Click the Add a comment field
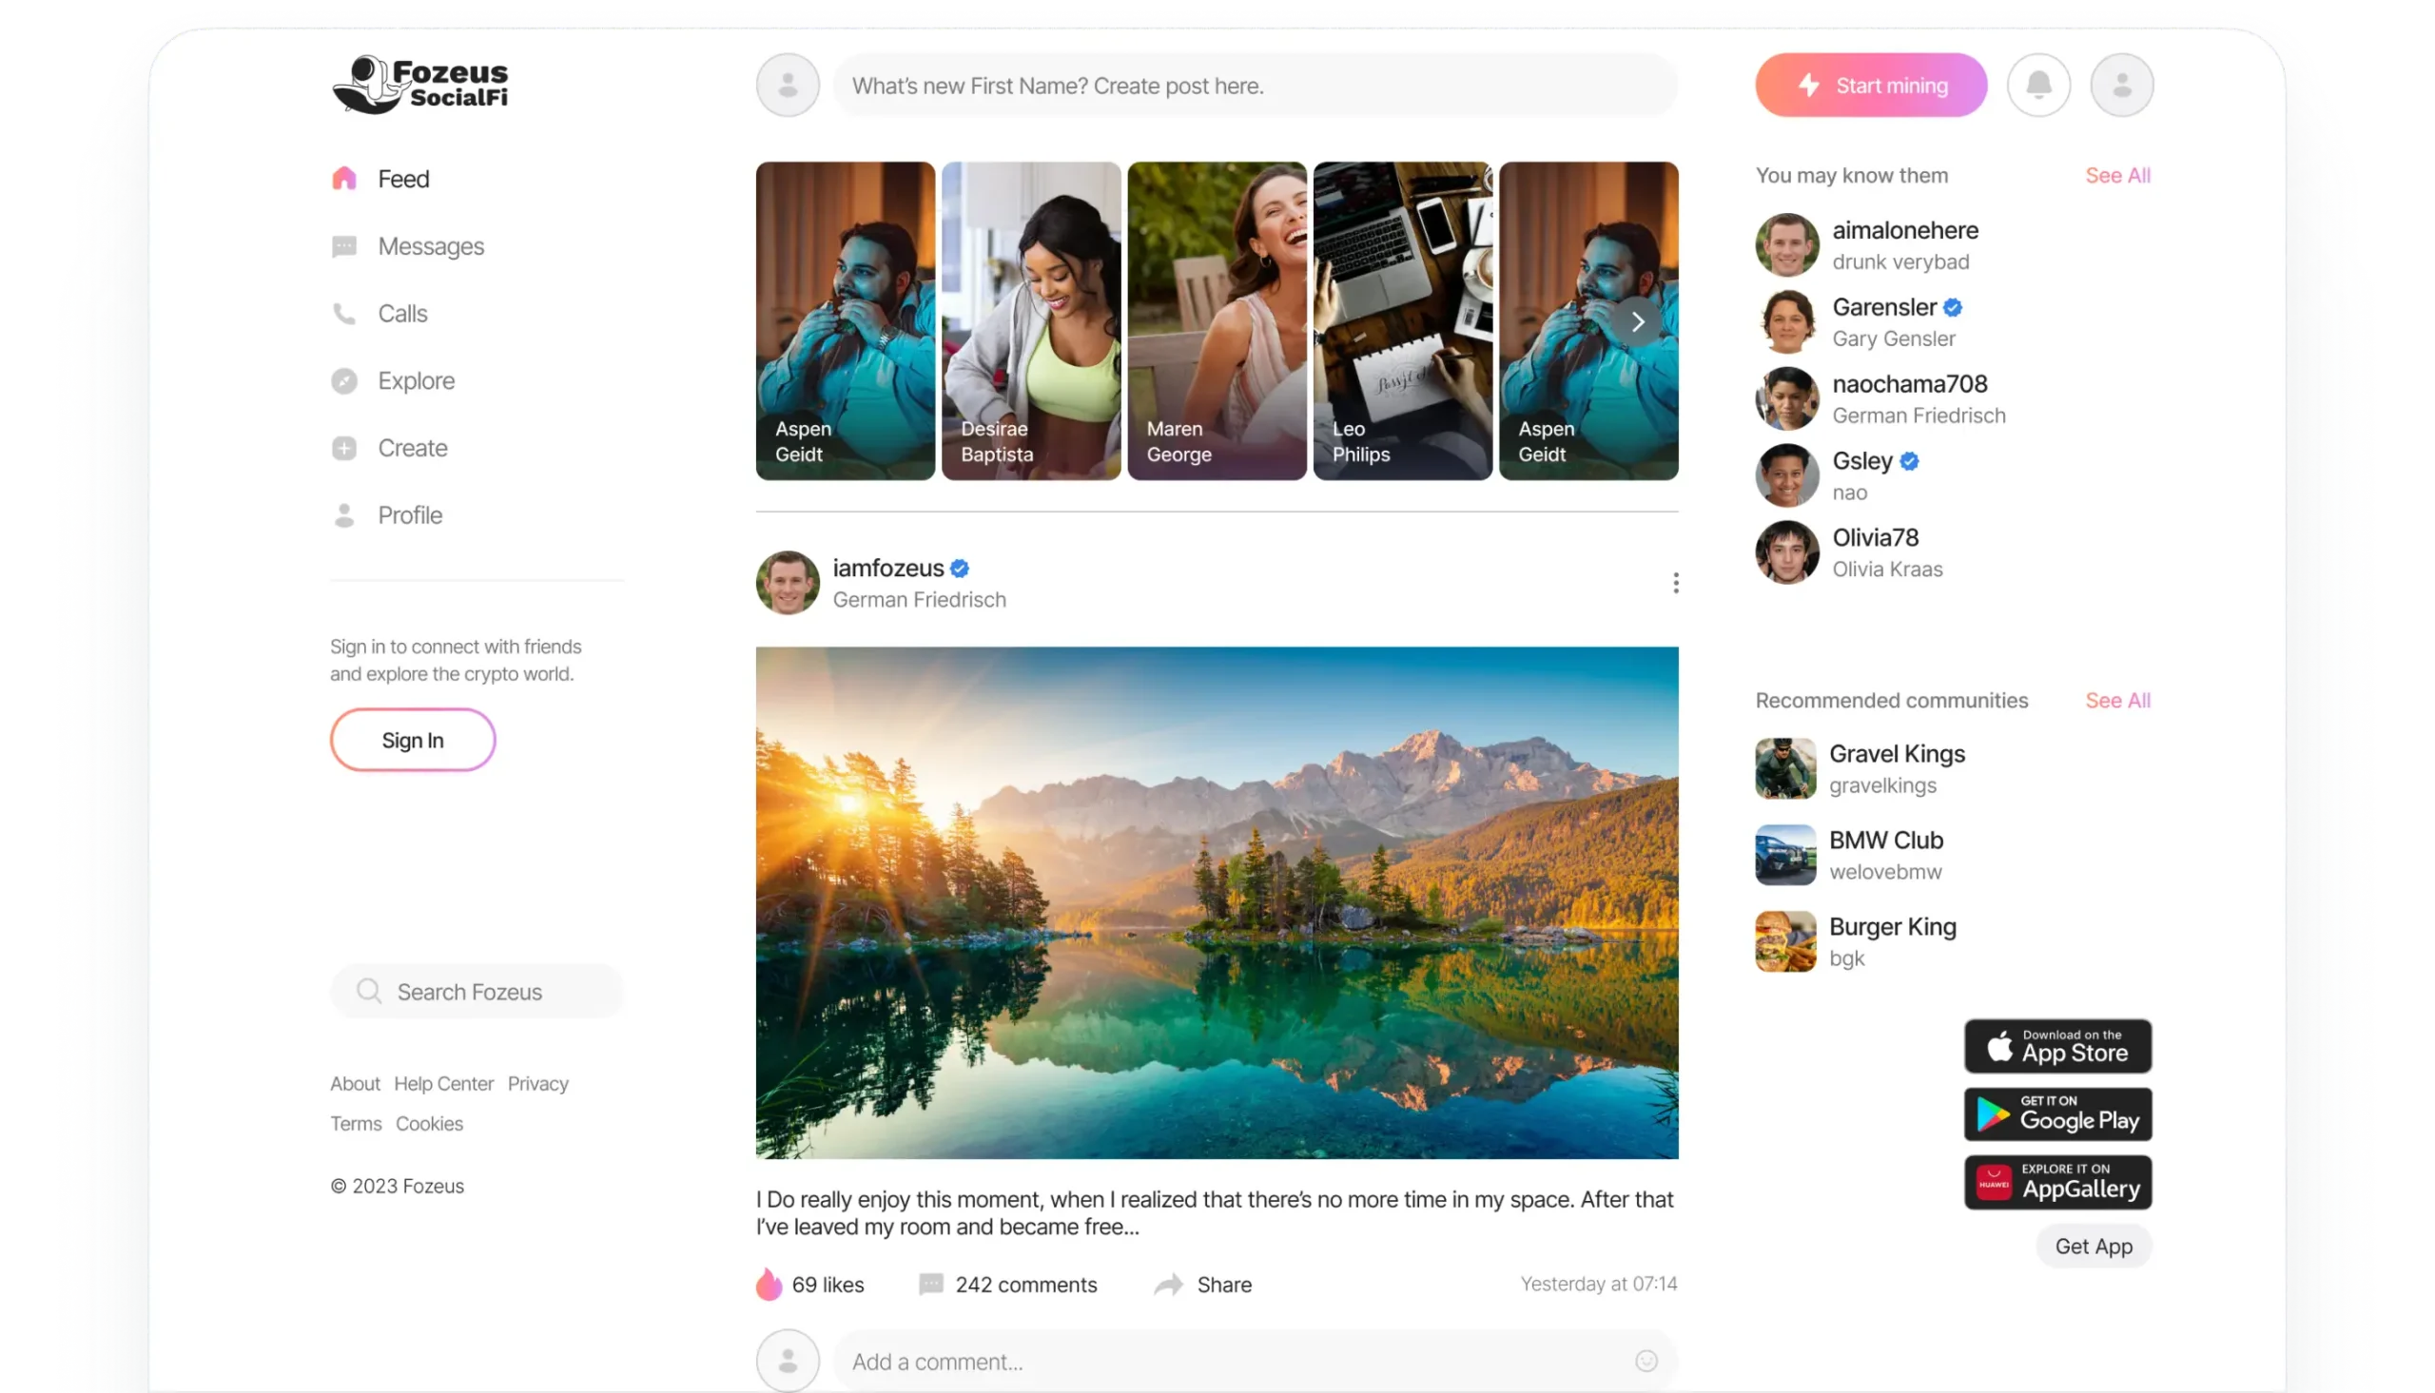 1255,1361
